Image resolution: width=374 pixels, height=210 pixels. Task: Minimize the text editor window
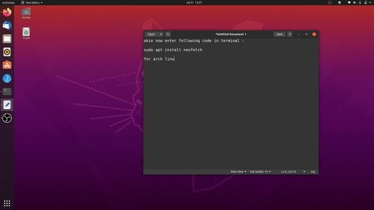[299, 34]
